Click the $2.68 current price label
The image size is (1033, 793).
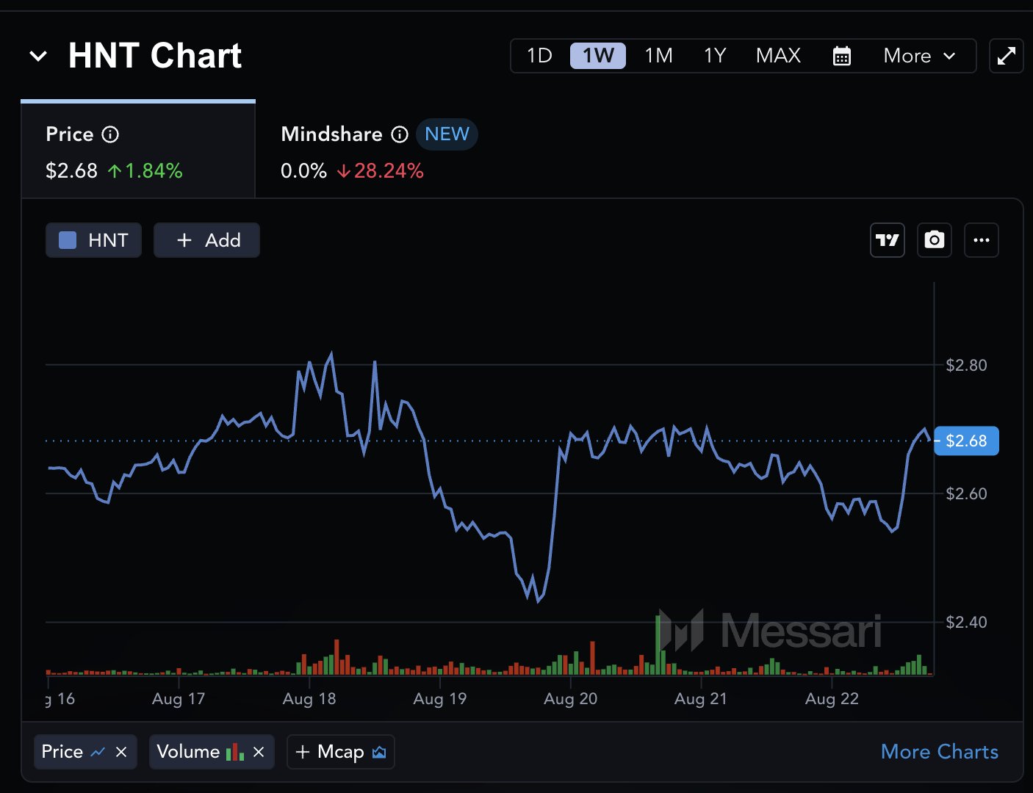(966, 441)
